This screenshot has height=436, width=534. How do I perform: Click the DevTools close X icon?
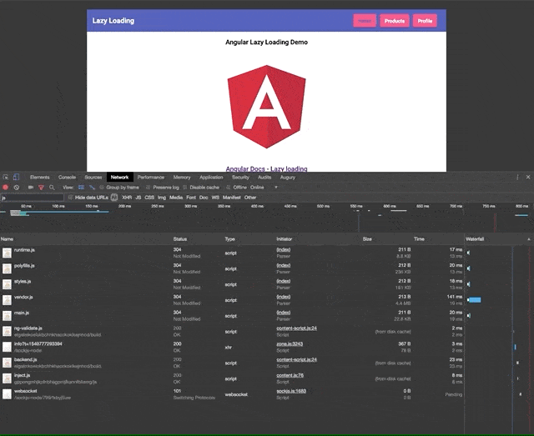click(527, 178)
